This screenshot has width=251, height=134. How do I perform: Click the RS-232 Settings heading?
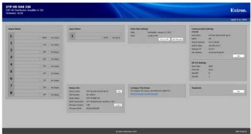199,63
